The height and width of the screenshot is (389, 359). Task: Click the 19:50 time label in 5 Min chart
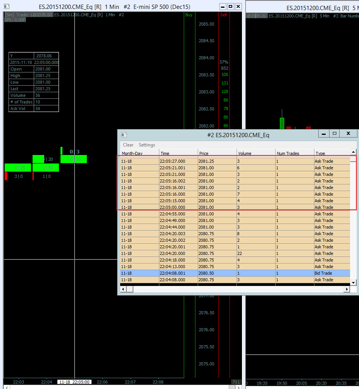pos(282,383)
